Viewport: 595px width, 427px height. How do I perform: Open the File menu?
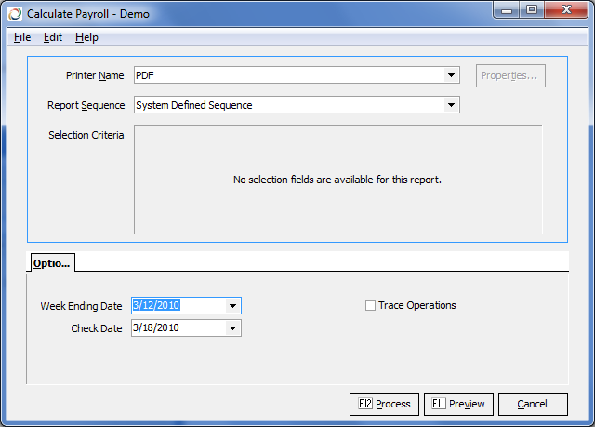pyautogui.click(x=22, y=37)
